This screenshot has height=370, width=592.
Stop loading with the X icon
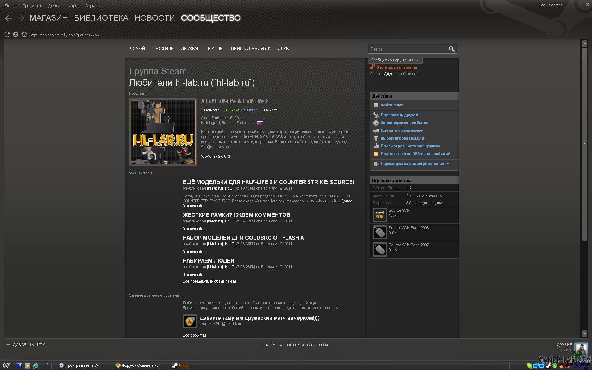16,35
